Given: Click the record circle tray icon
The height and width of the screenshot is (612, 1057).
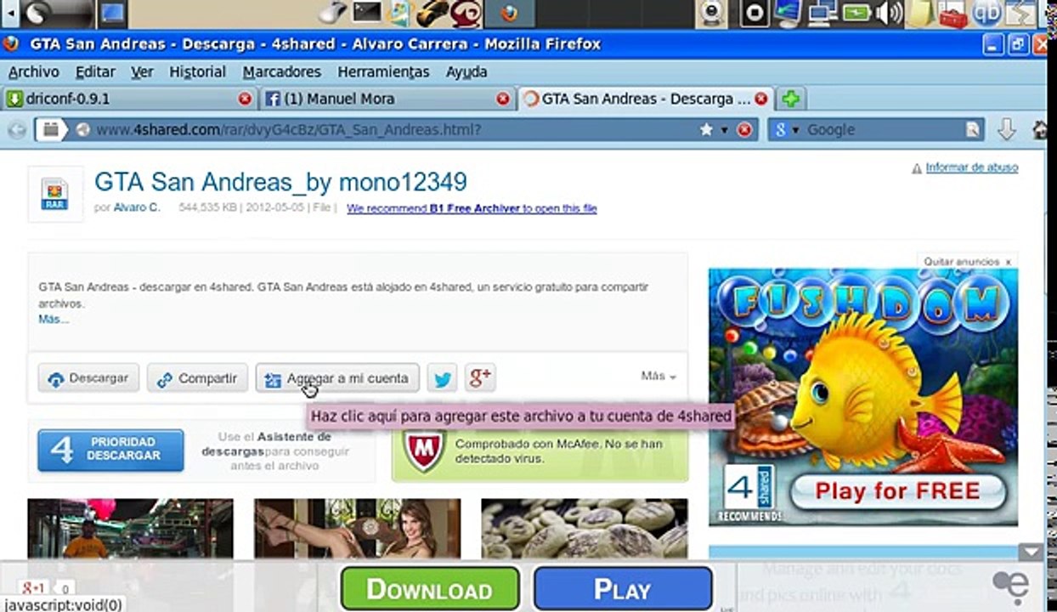Looking at the screenshot, I should coord(754,13).
